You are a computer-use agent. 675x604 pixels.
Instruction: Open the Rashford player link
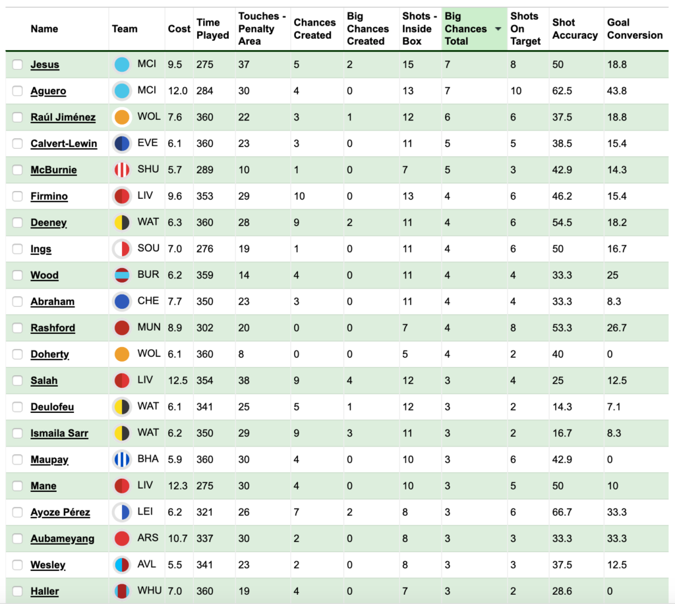53,328
